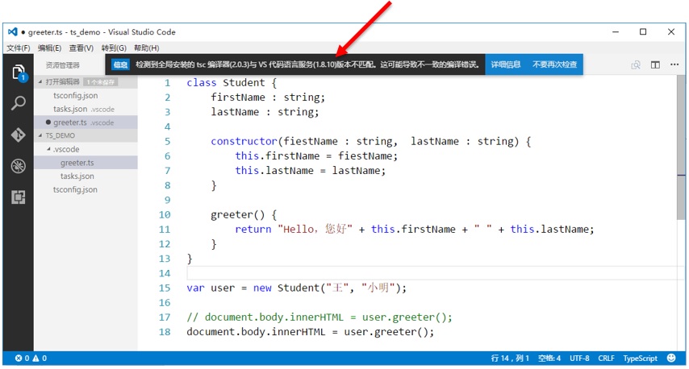
Task: Maximize the Visual Studio Code window
Action: pyautogui.click(x=643, y=31)
